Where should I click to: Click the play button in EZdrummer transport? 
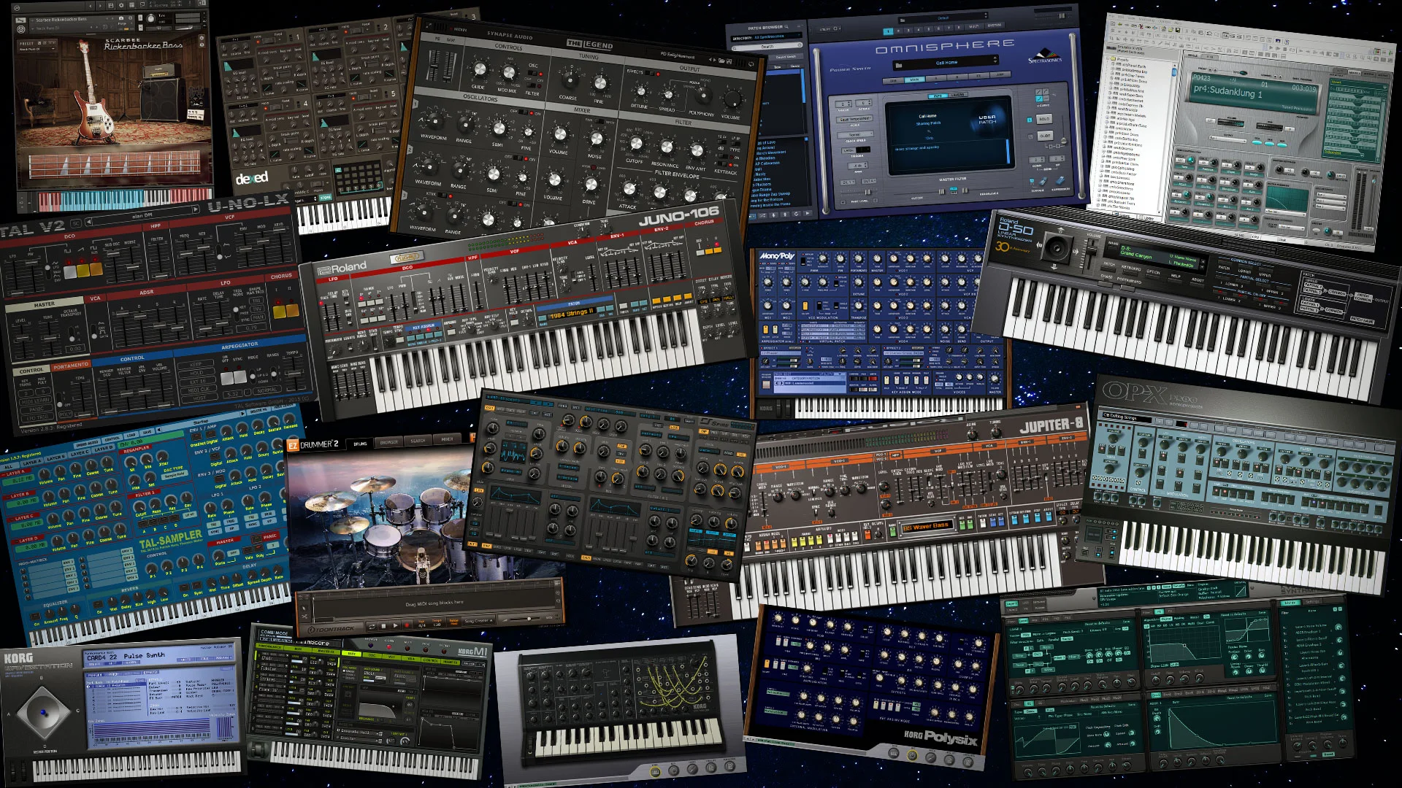[395, 625]
